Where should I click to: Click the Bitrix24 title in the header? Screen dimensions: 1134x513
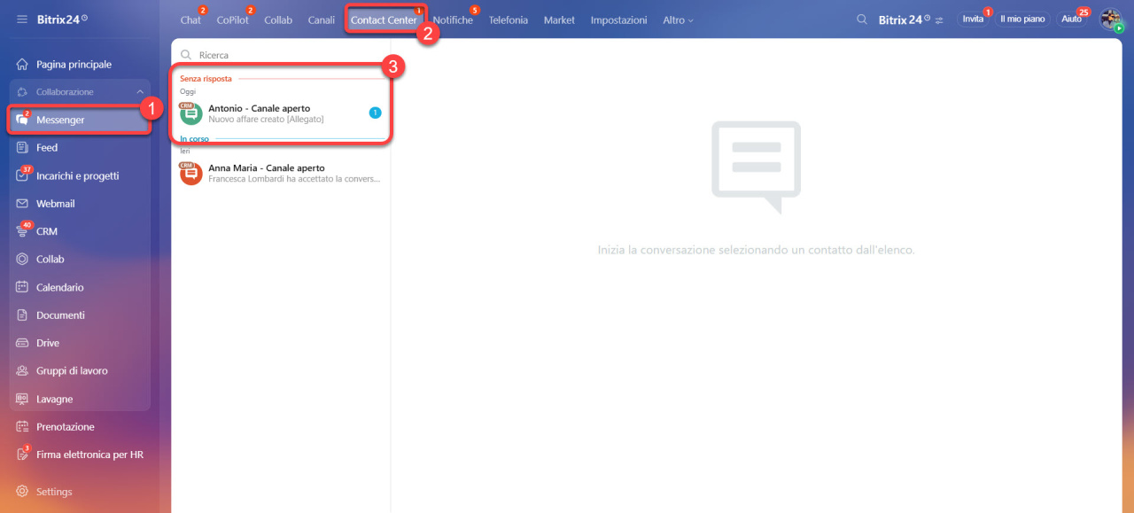point(904,19)
